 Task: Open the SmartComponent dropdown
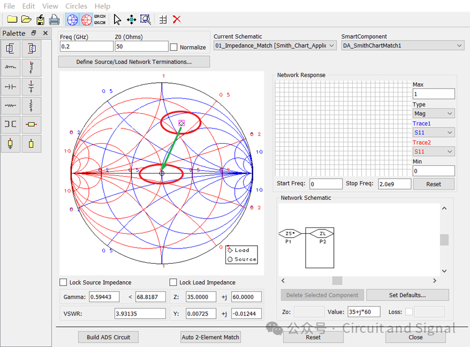coord(402,46)
